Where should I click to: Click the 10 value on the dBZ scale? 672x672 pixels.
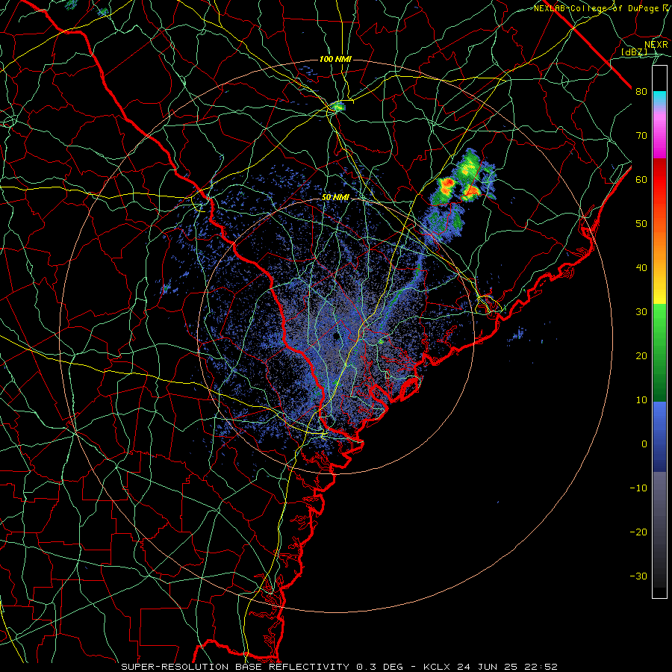pos(641,400)
